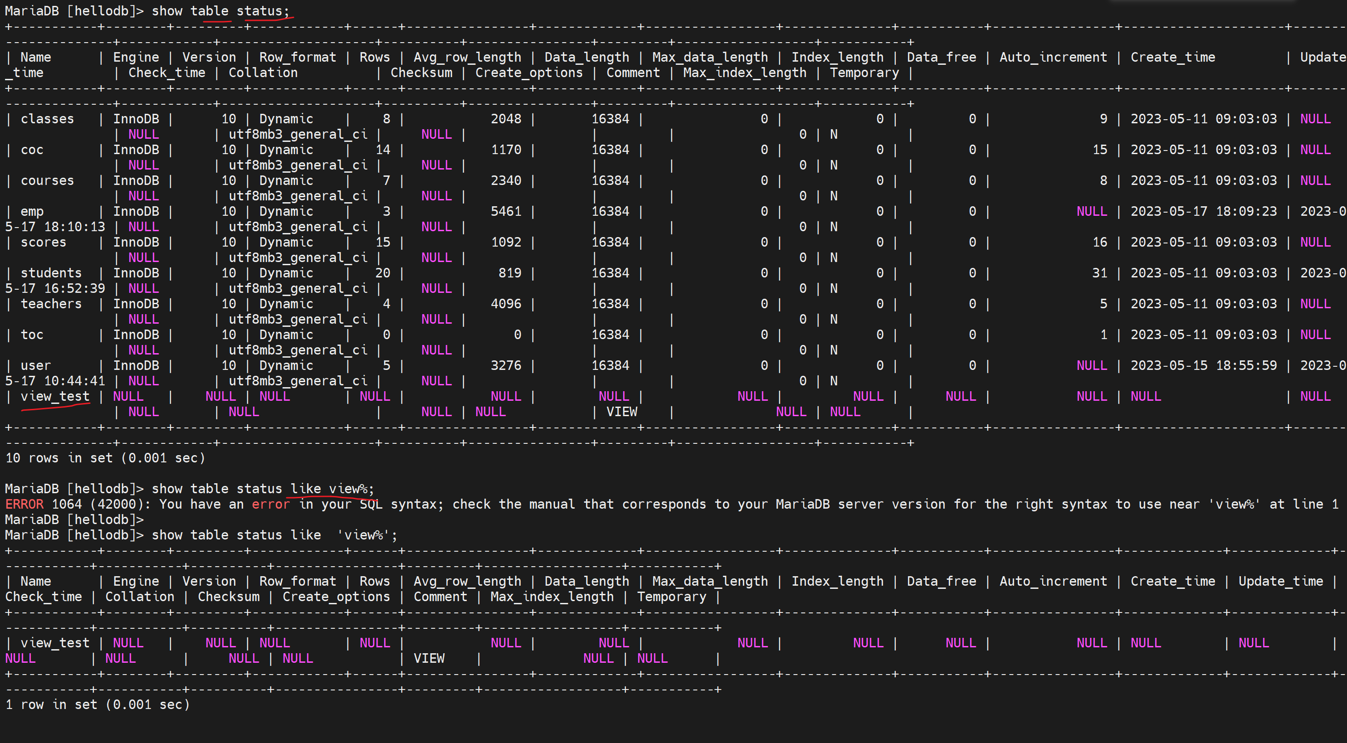This screenshot has height=743, width=1347.
Task: Click the 'classes' table name
Action: 47,119
